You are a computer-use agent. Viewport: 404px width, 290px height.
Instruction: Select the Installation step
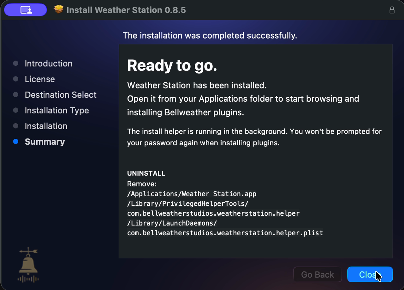click(x=46, y=126)
